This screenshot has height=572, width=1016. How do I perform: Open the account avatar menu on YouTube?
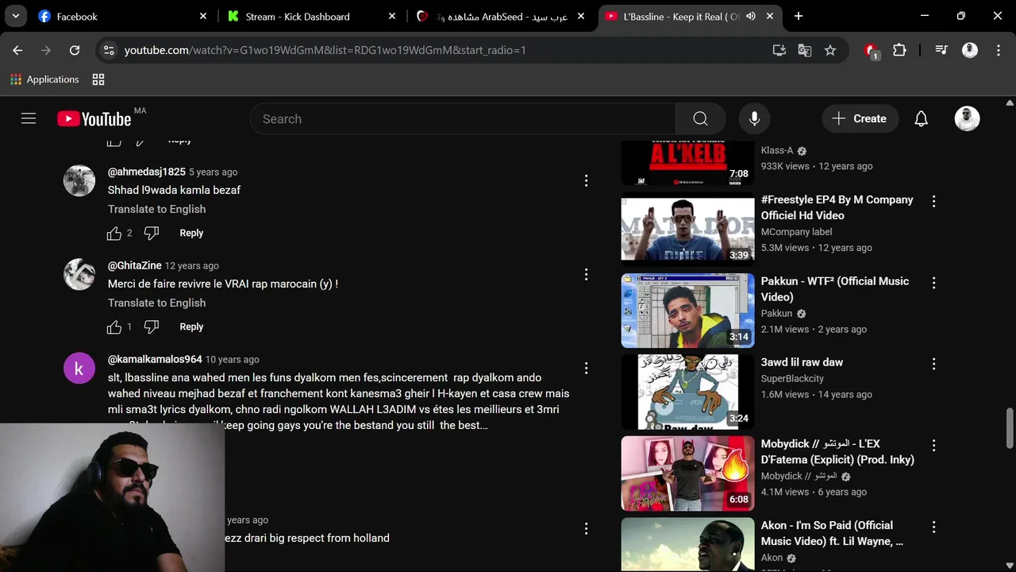point(967,118)
